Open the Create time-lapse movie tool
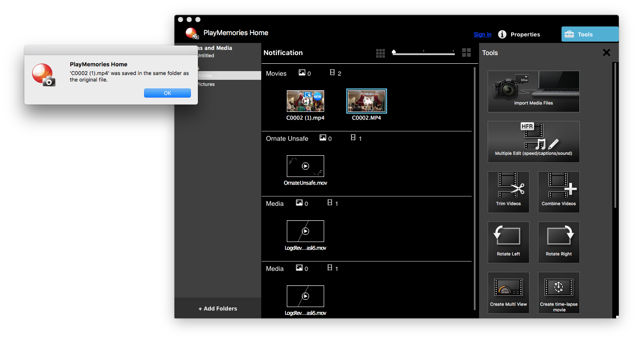Viewport: 637px width, 340px height. 559,293
